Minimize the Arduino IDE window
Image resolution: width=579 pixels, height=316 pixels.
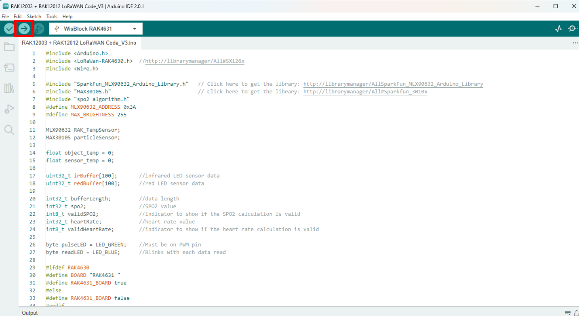pyautogui.click(x=537, y=6)
